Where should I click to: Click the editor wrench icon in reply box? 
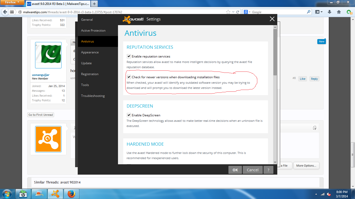tap(314, 128)
